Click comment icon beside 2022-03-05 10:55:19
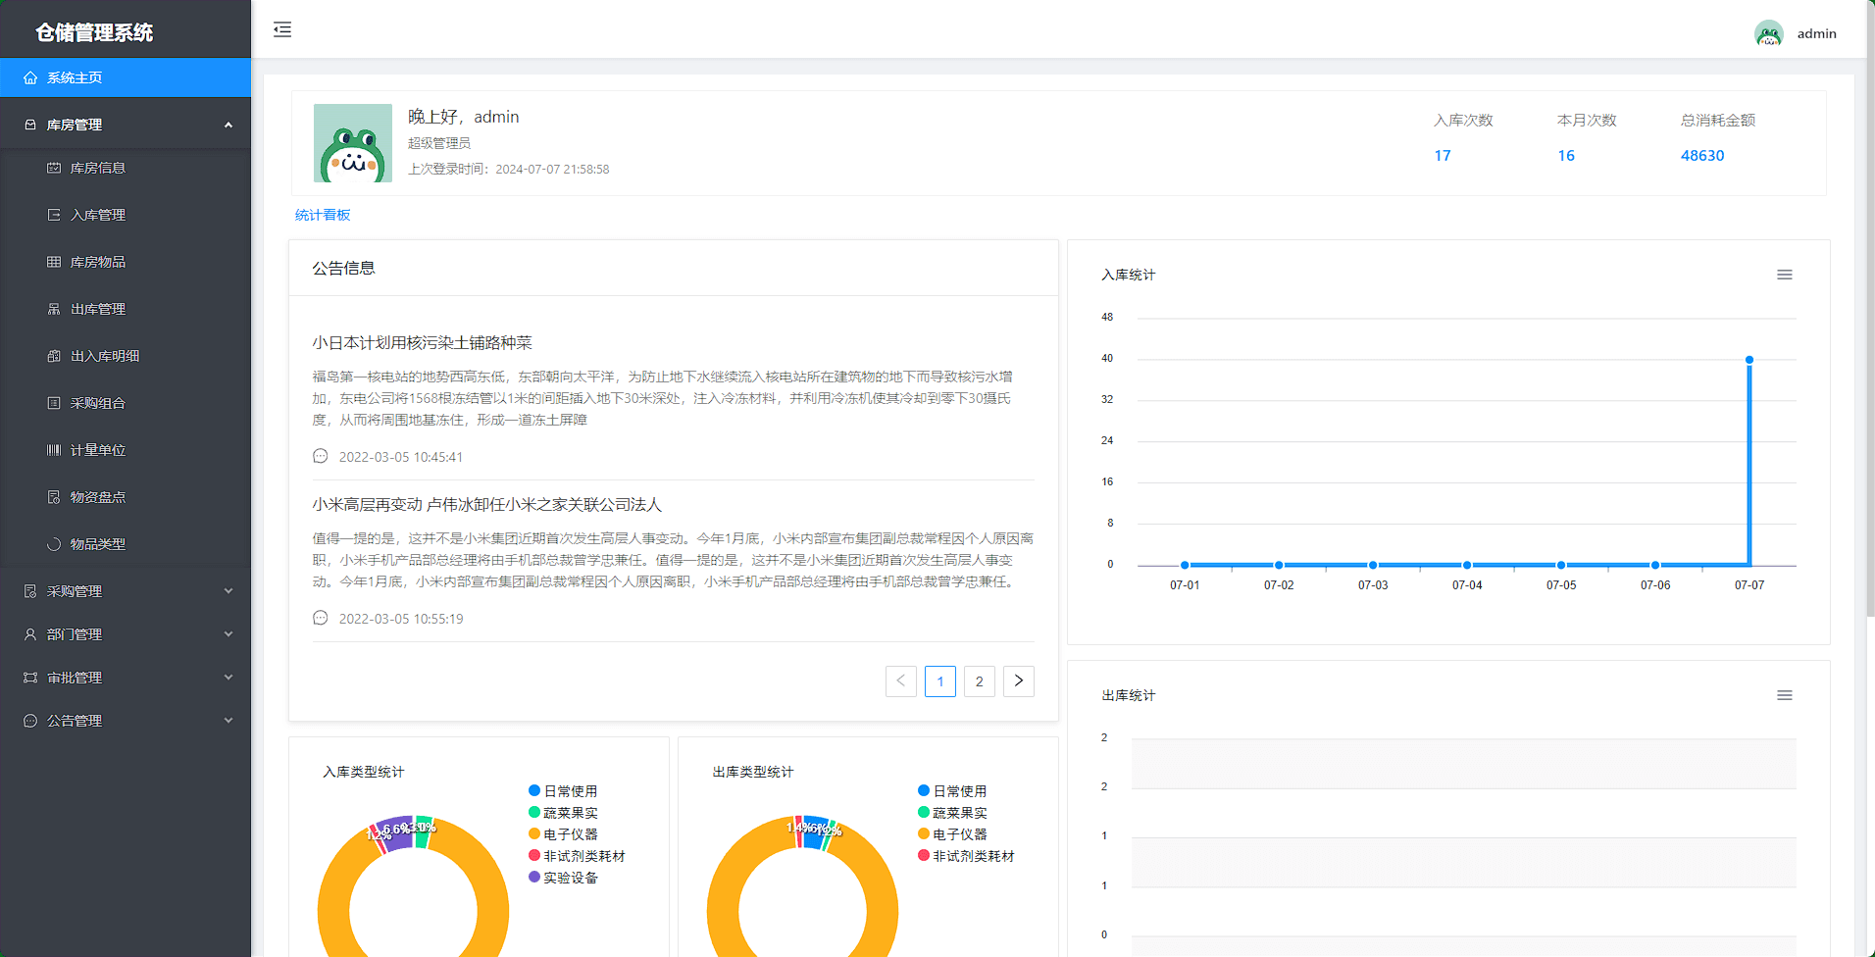Viewport: 1875px width, 957px height. (320, 618)
